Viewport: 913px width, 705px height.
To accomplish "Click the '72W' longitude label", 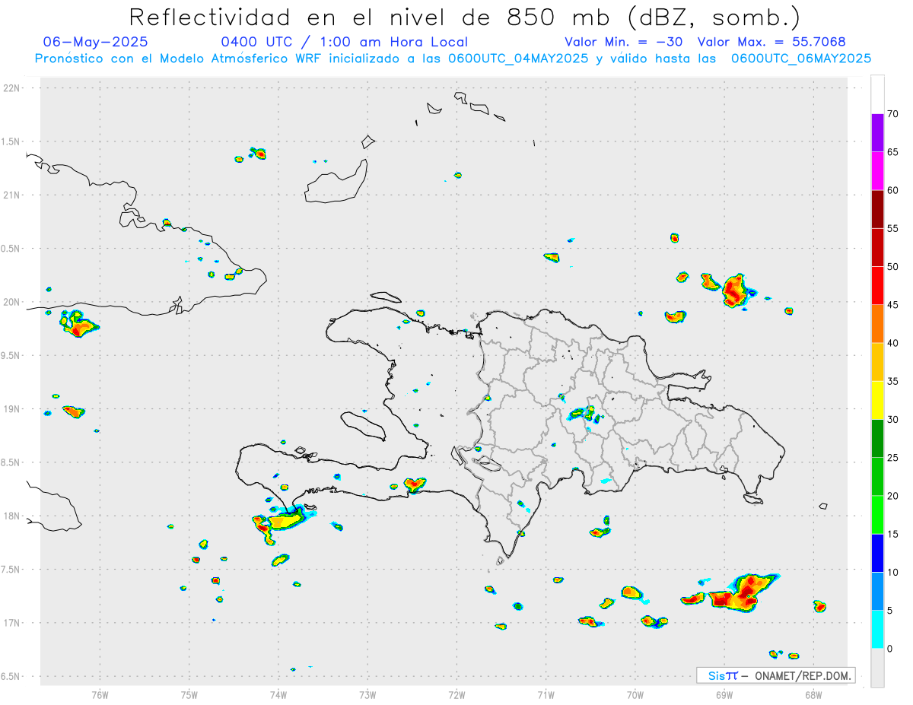I will [x=456, y=694].
